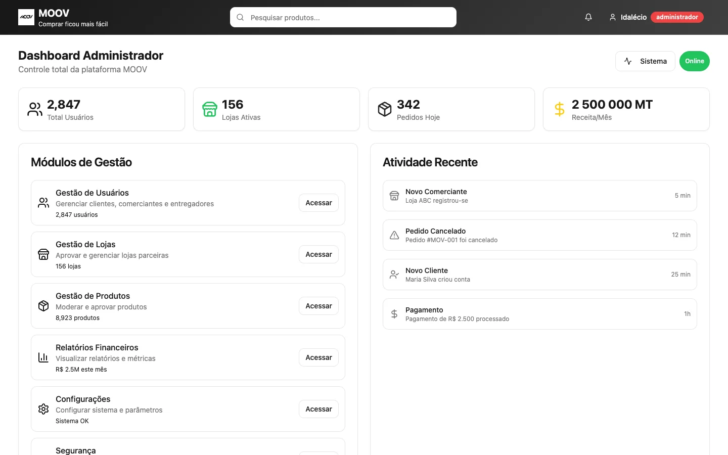Image resolution: width=728 pixels, height=455 pixels.
Task: Select the Novo Comerciante activity entry
Action: [x=540, y=196]
